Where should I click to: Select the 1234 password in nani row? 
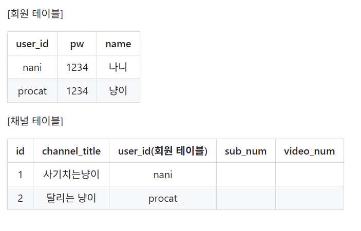(77, 67)
